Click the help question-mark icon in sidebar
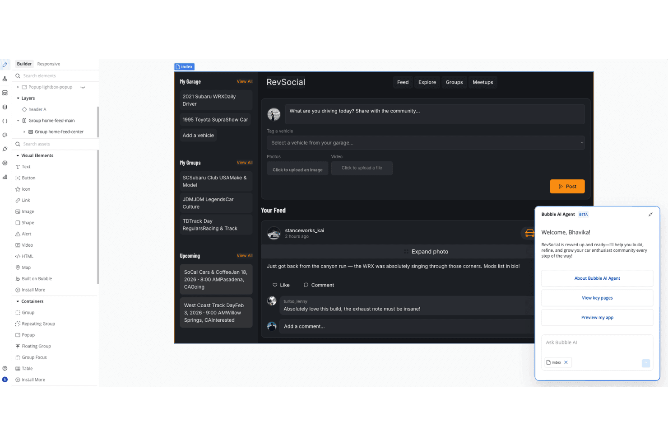Viewport: 668px width, 446px height. tap(5, 368)
